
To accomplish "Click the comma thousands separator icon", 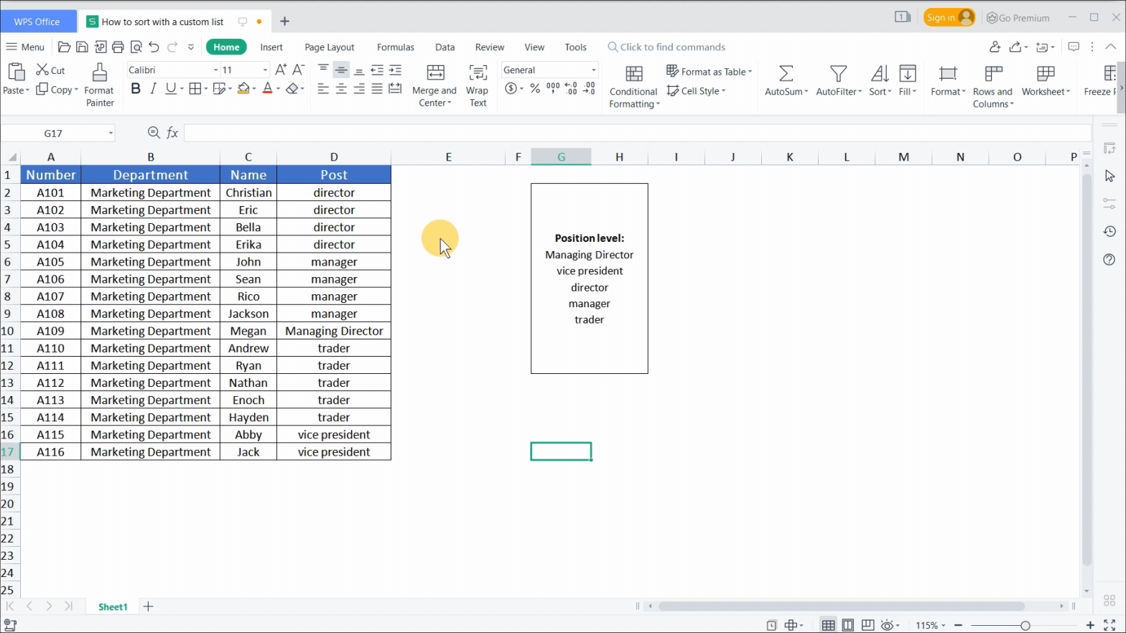I will (x=553, y=88).
